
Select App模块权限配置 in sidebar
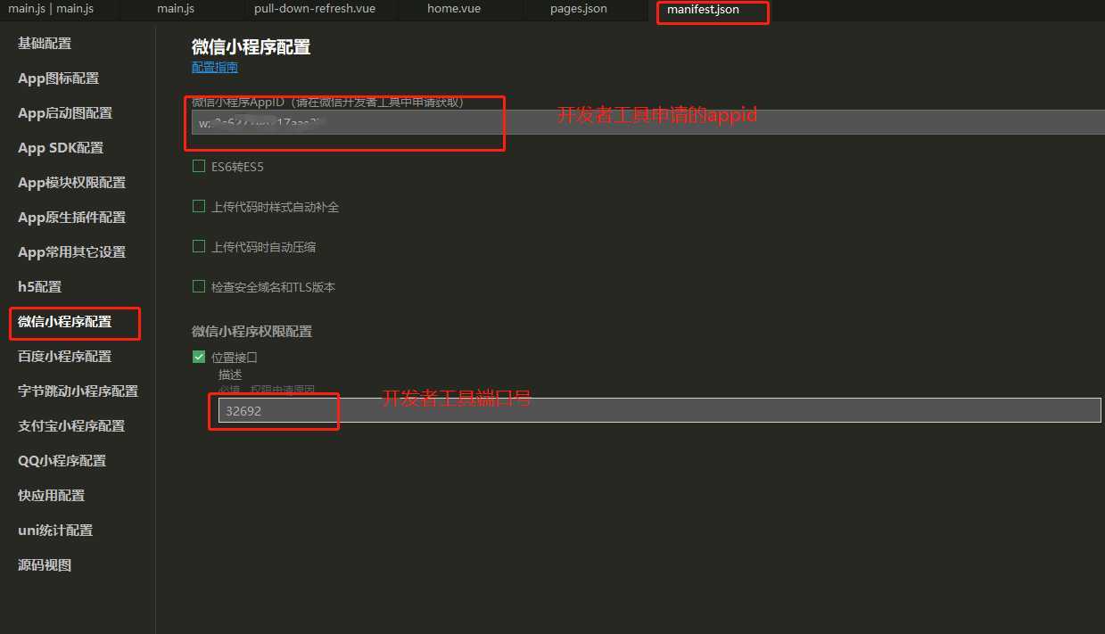click(71, 183)
